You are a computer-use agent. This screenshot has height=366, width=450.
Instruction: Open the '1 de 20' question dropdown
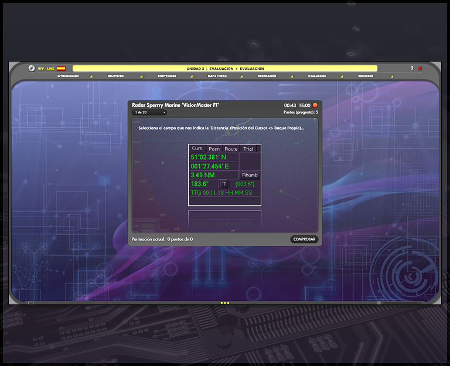click(x=149, y=113)
